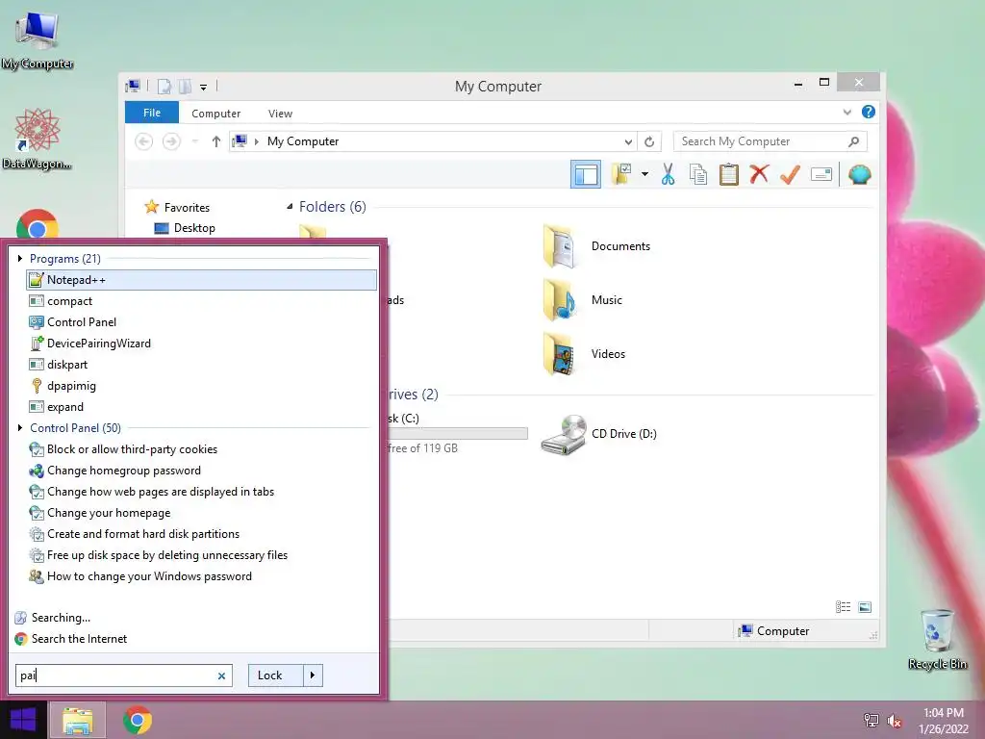Image resolution: width=985 pixels, height=739 pixels.
Task: Click the network tray icon
Action: [871, 721]
